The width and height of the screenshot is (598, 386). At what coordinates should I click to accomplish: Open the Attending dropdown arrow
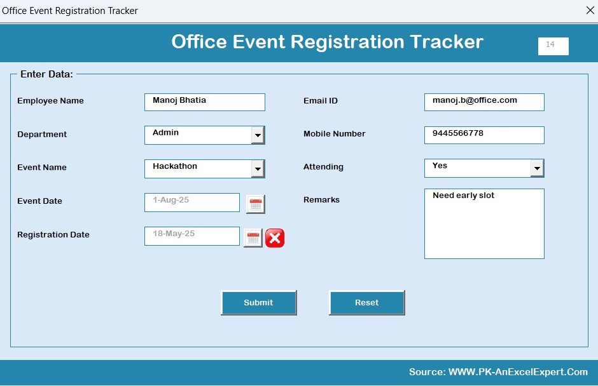pyautogui.click(x=538, y=168)
